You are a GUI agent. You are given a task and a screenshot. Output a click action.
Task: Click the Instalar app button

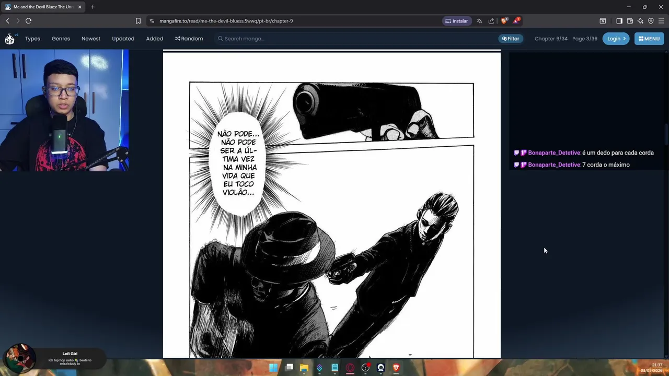pyautogui.click(x=457, y=21)
